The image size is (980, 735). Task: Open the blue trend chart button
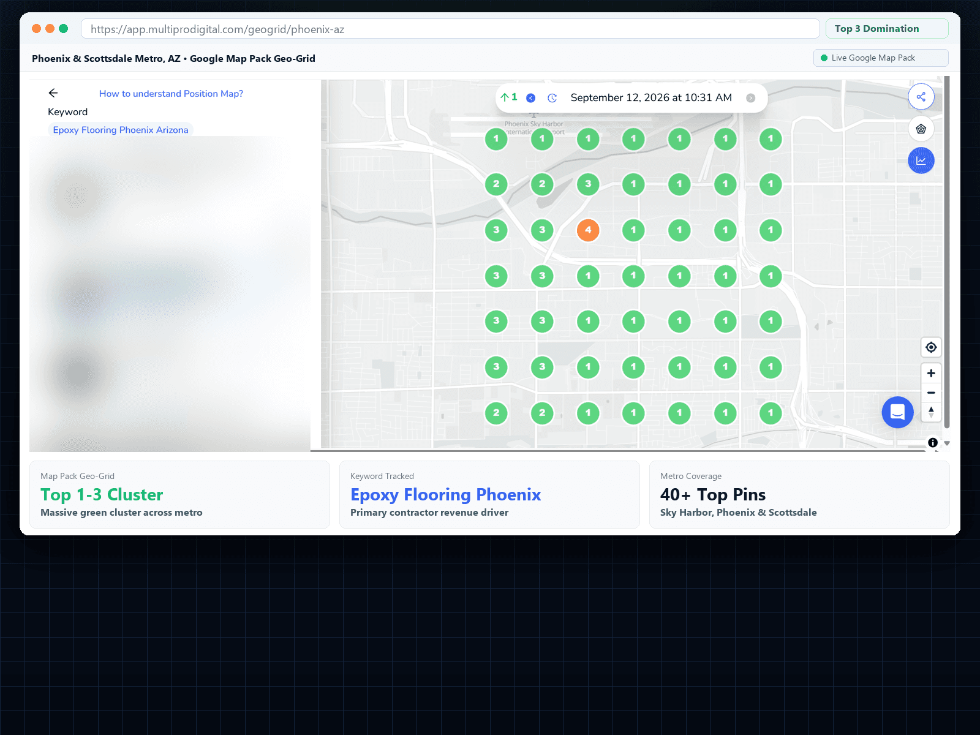tap(921, 160)
